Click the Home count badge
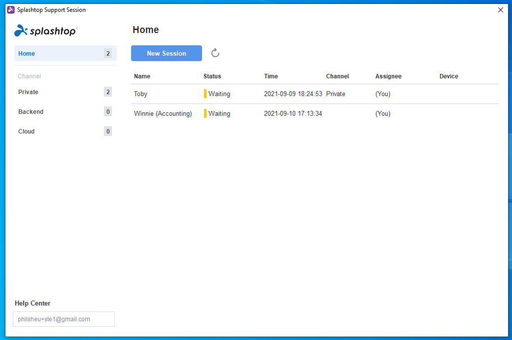 108,53
